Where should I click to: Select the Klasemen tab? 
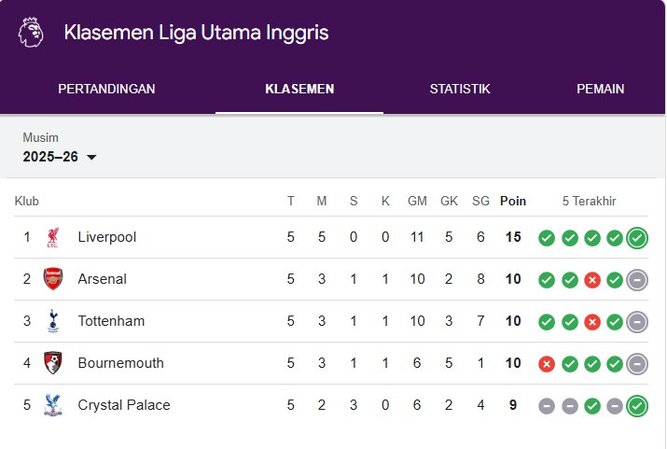coord(299,90)
